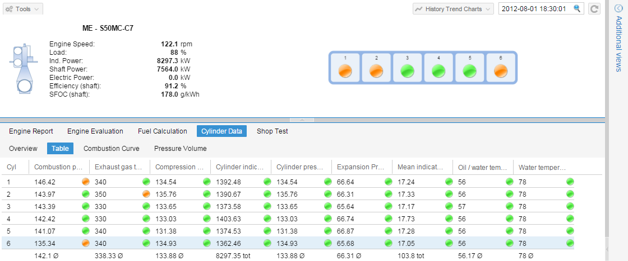Select cylinder 3 green status indicator

pyautogui.click(x=408, y=71)
